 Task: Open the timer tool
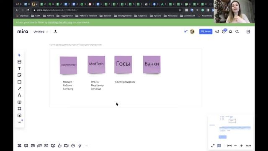[73, 146]
